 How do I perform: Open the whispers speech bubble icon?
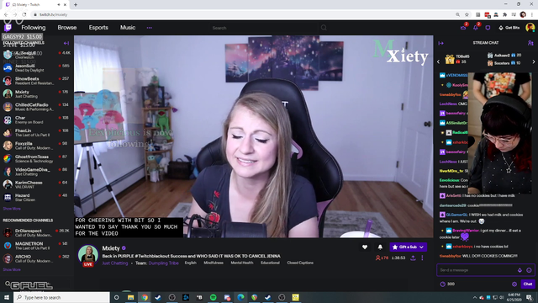488,28
